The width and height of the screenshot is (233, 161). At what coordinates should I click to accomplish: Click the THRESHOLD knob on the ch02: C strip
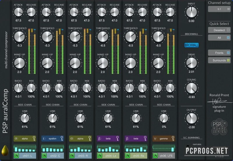click(x=47, y=37)
